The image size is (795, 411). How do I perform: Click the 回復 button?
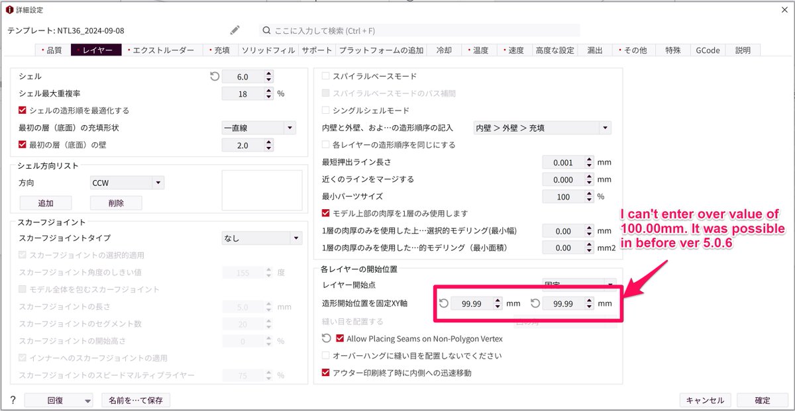coord(55,400)
